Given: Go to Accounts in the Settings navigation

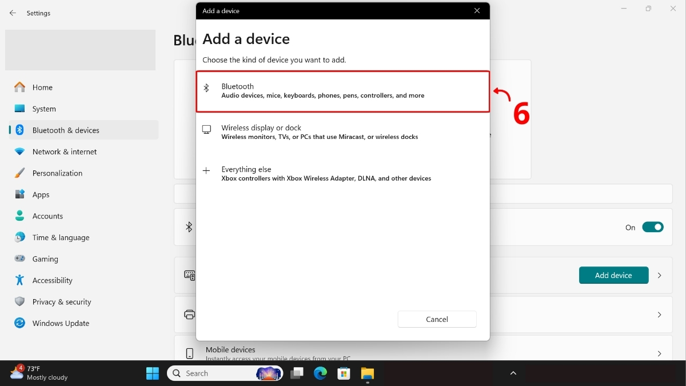Looking at the screenshot, I should tap(48, 216).
